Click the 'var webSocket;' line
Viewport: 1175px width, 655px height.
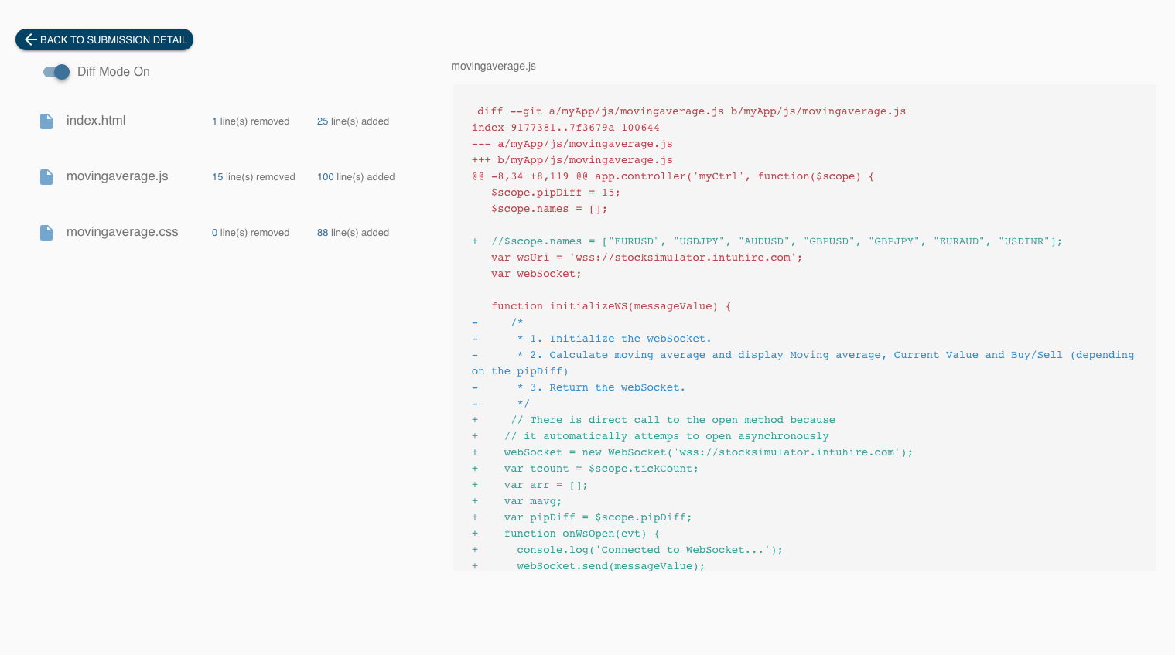[536, 274]
